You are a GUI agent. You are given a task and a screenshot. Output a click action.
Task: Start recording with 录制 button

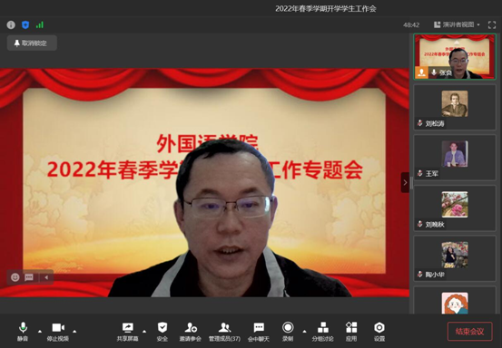pyautogui.click(x=288, y=332)
